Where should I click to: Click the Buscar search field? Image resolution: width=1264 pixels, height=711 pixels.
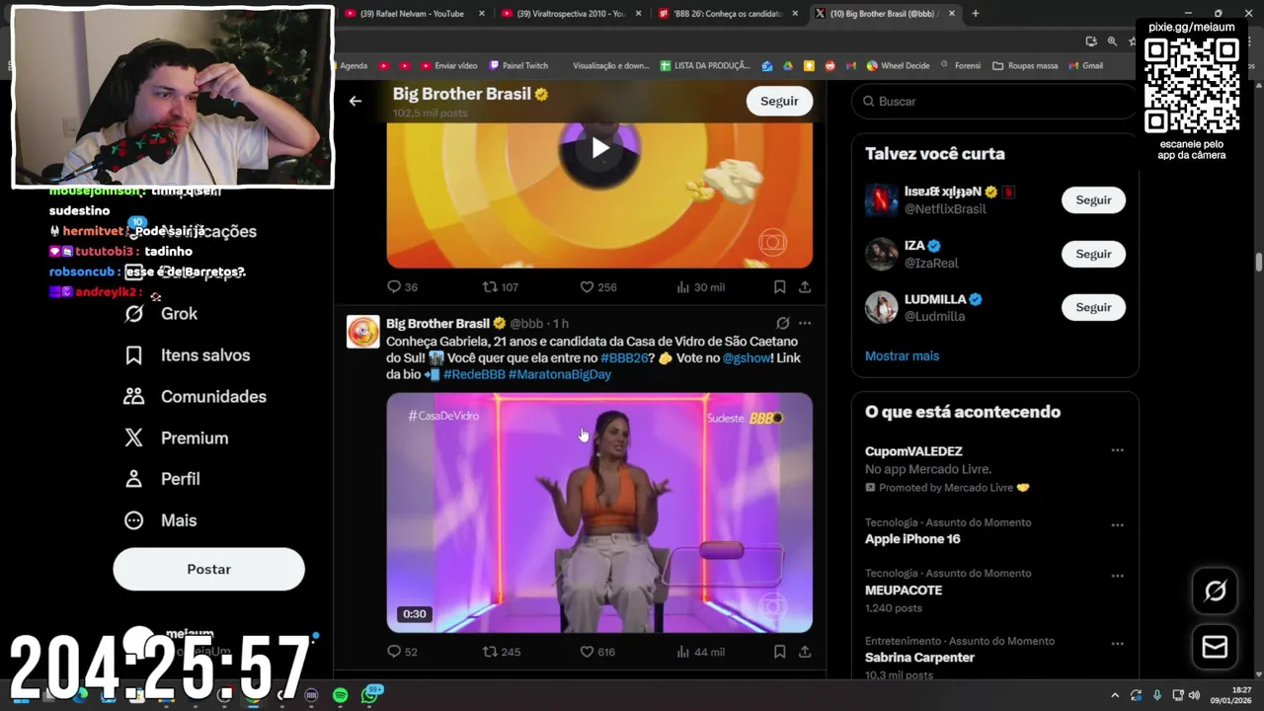point(994,101)
